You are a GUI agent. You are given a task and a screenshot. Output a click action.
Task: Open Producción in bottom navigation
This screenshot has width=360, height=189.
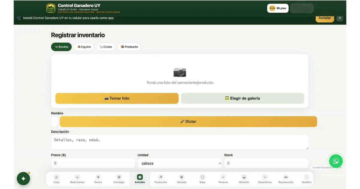161,179
